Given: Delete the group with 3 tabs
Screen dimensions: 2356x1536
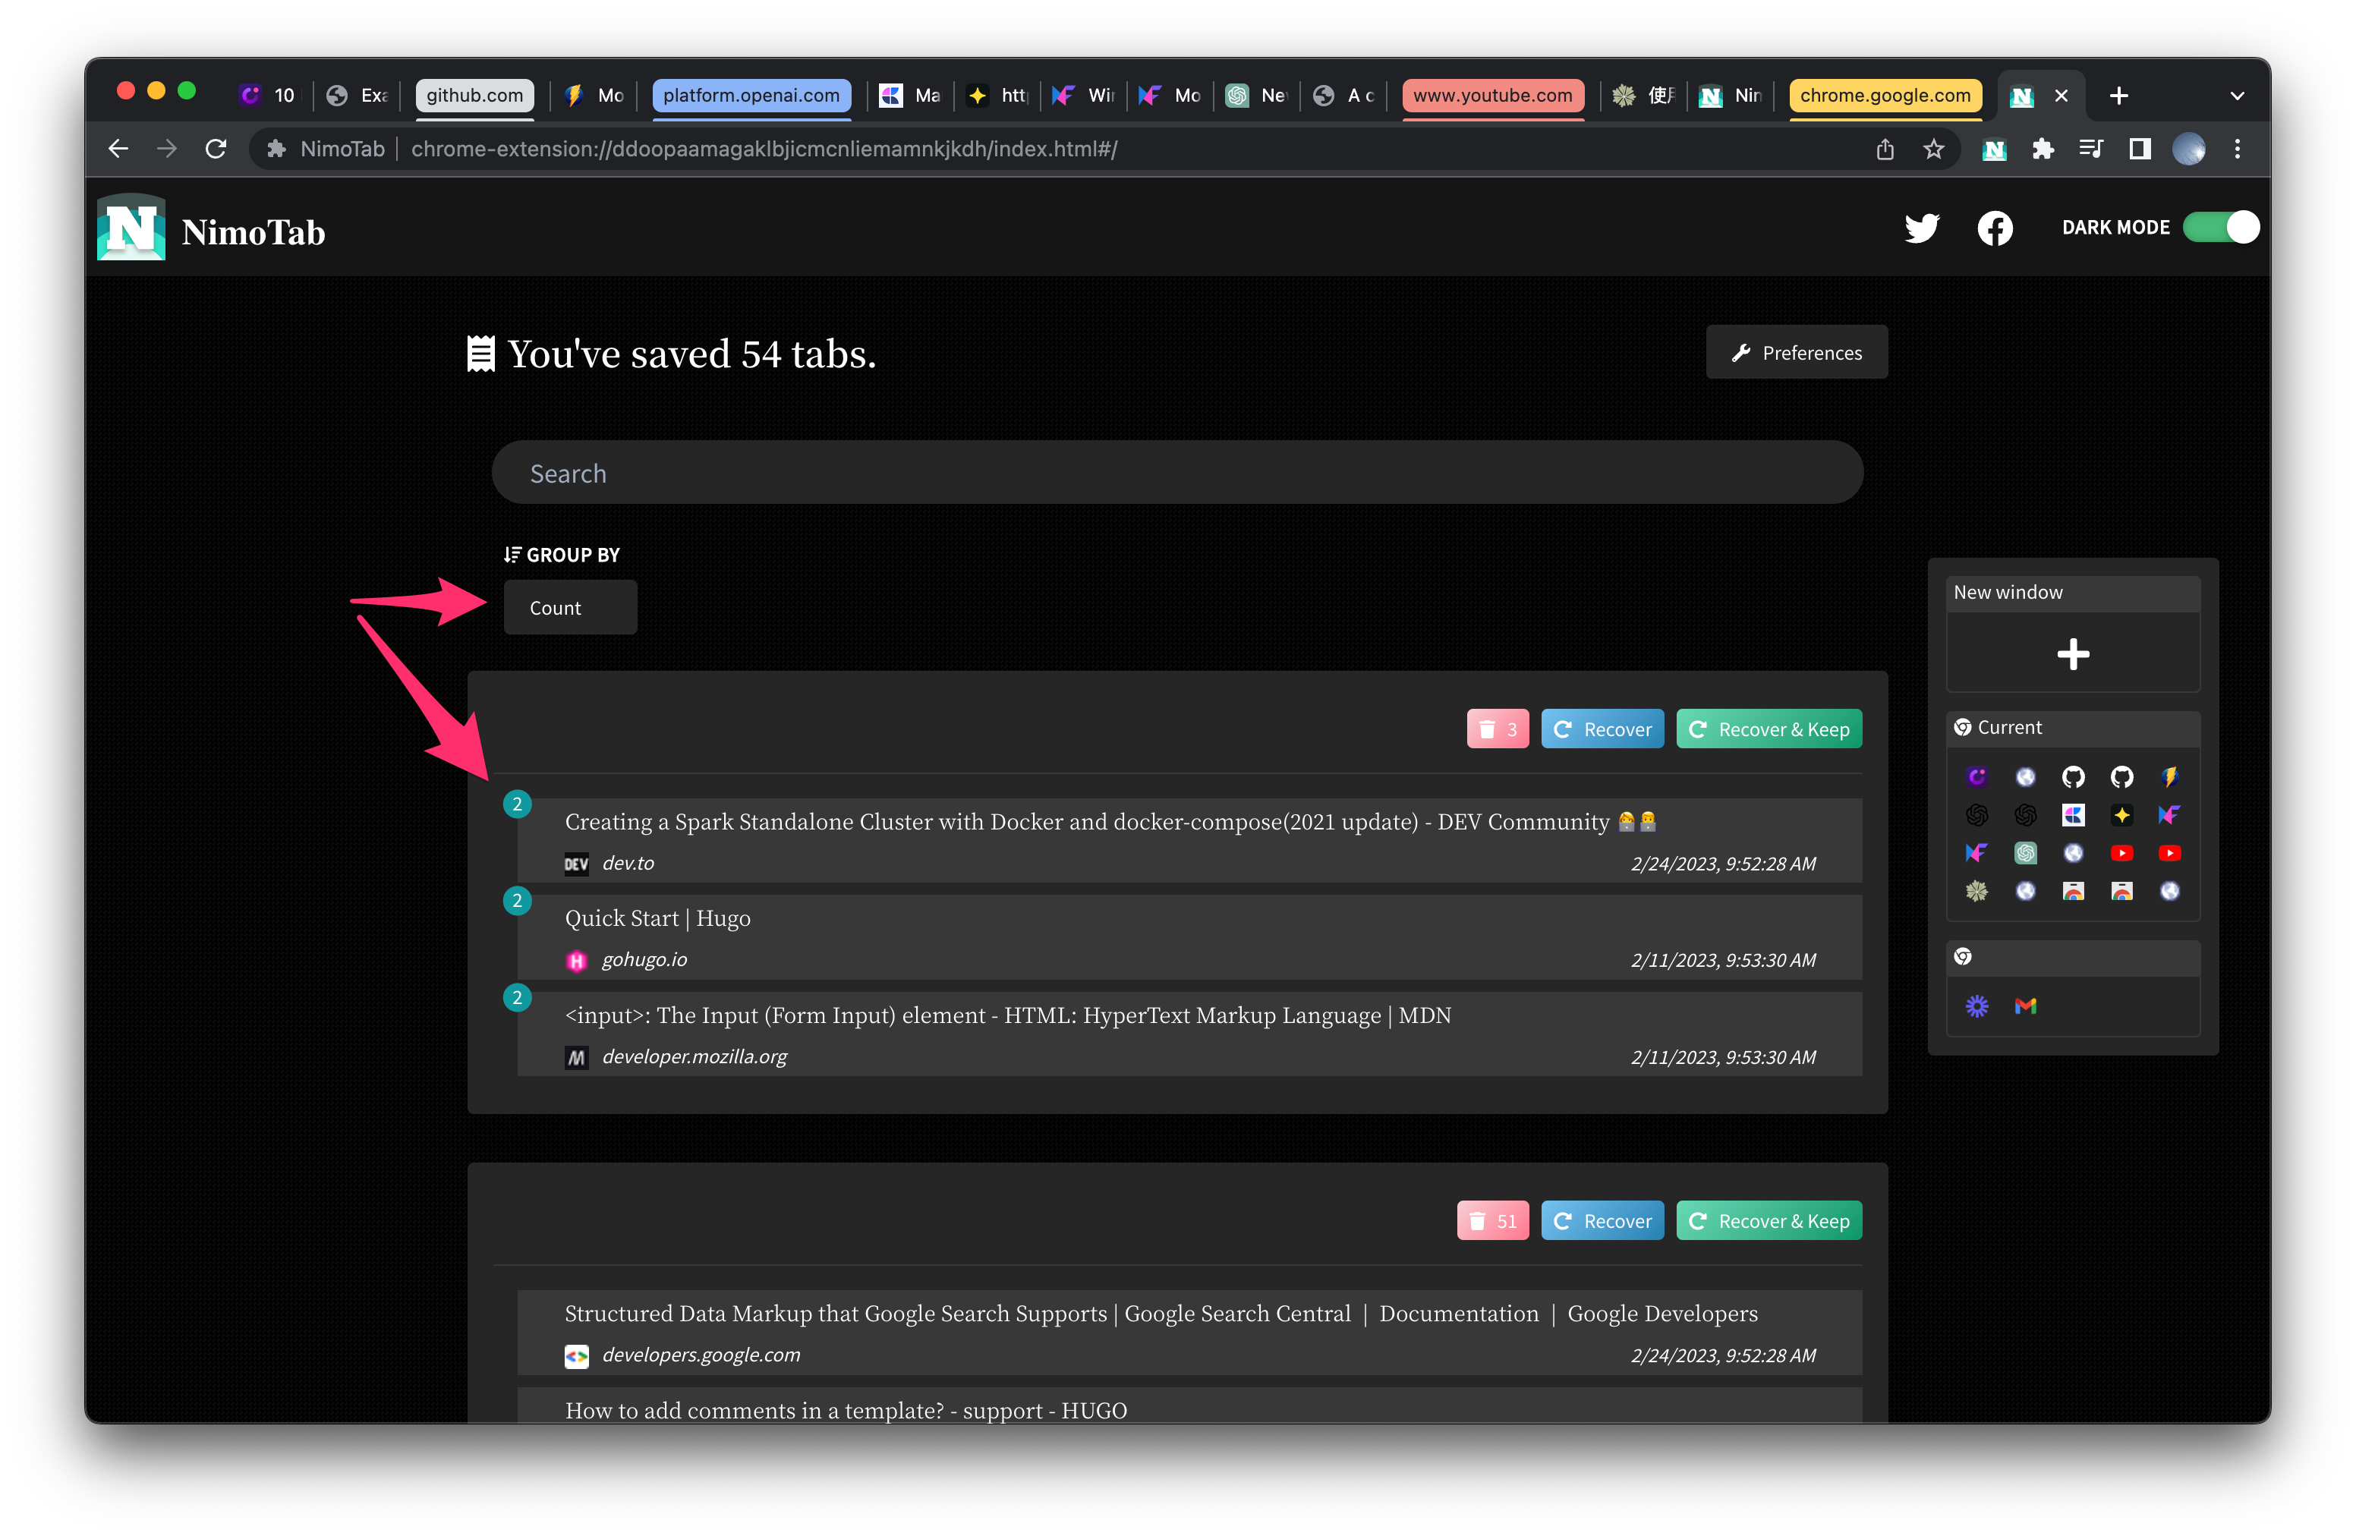Looking at the screenshot, I should point(1497,729).
